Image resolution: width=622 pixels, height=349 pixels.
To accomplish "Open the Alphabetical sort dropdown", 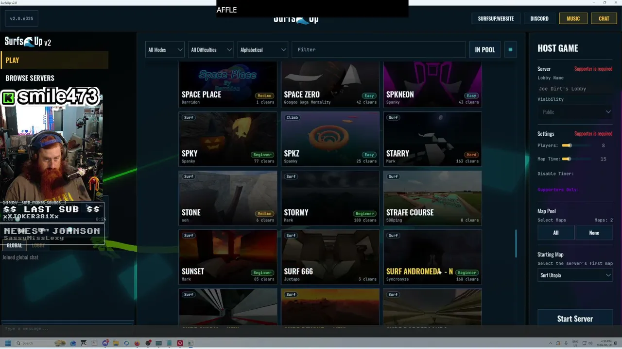I will coord(263,49).
